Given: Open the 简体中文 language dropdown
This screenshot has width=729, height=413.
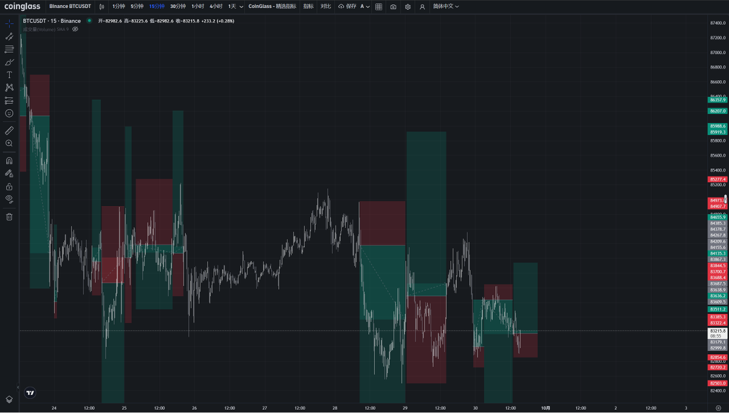Looking at the screenshot, I should click(446, 7).
